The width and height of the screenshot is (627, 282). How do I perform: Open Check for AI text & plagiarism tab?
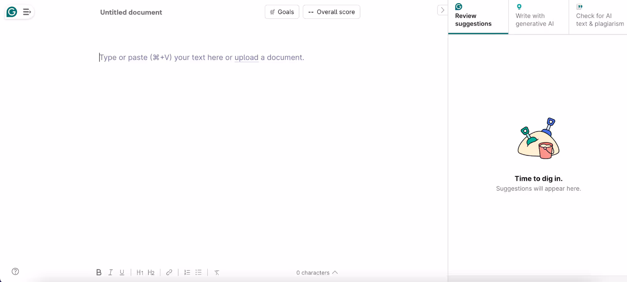(x=598, y=17)
